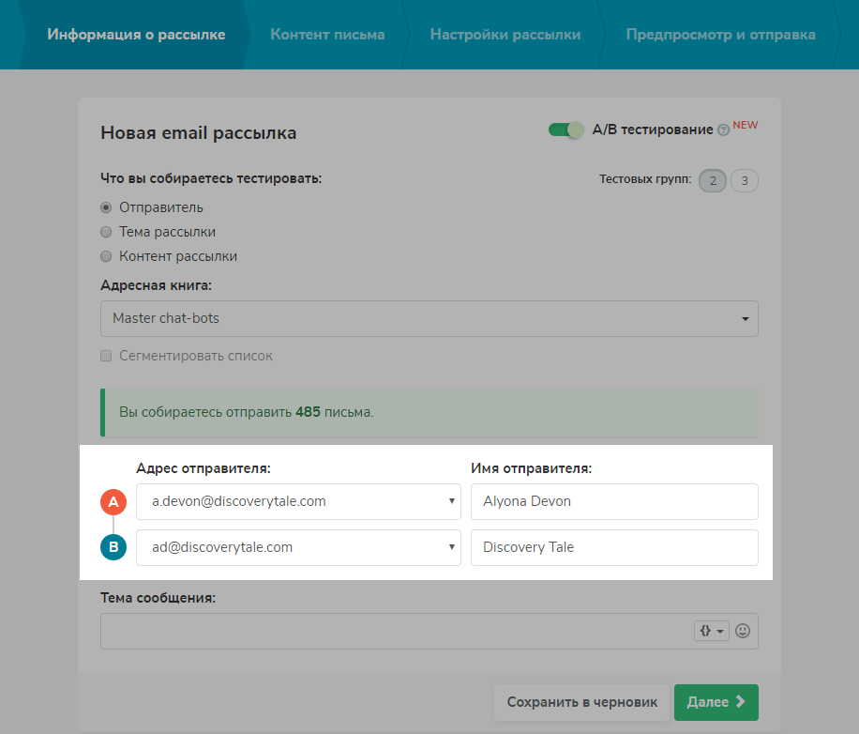Viewport: 859px width, 734px height.
Task: Click the A/B testing help question icon
Action: pyautogui.click(x=723, y=131)
